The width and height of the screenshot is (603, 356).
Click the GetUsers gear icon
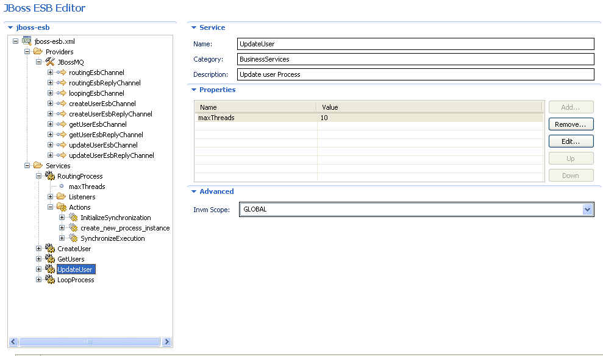click(x=49, y=258)
